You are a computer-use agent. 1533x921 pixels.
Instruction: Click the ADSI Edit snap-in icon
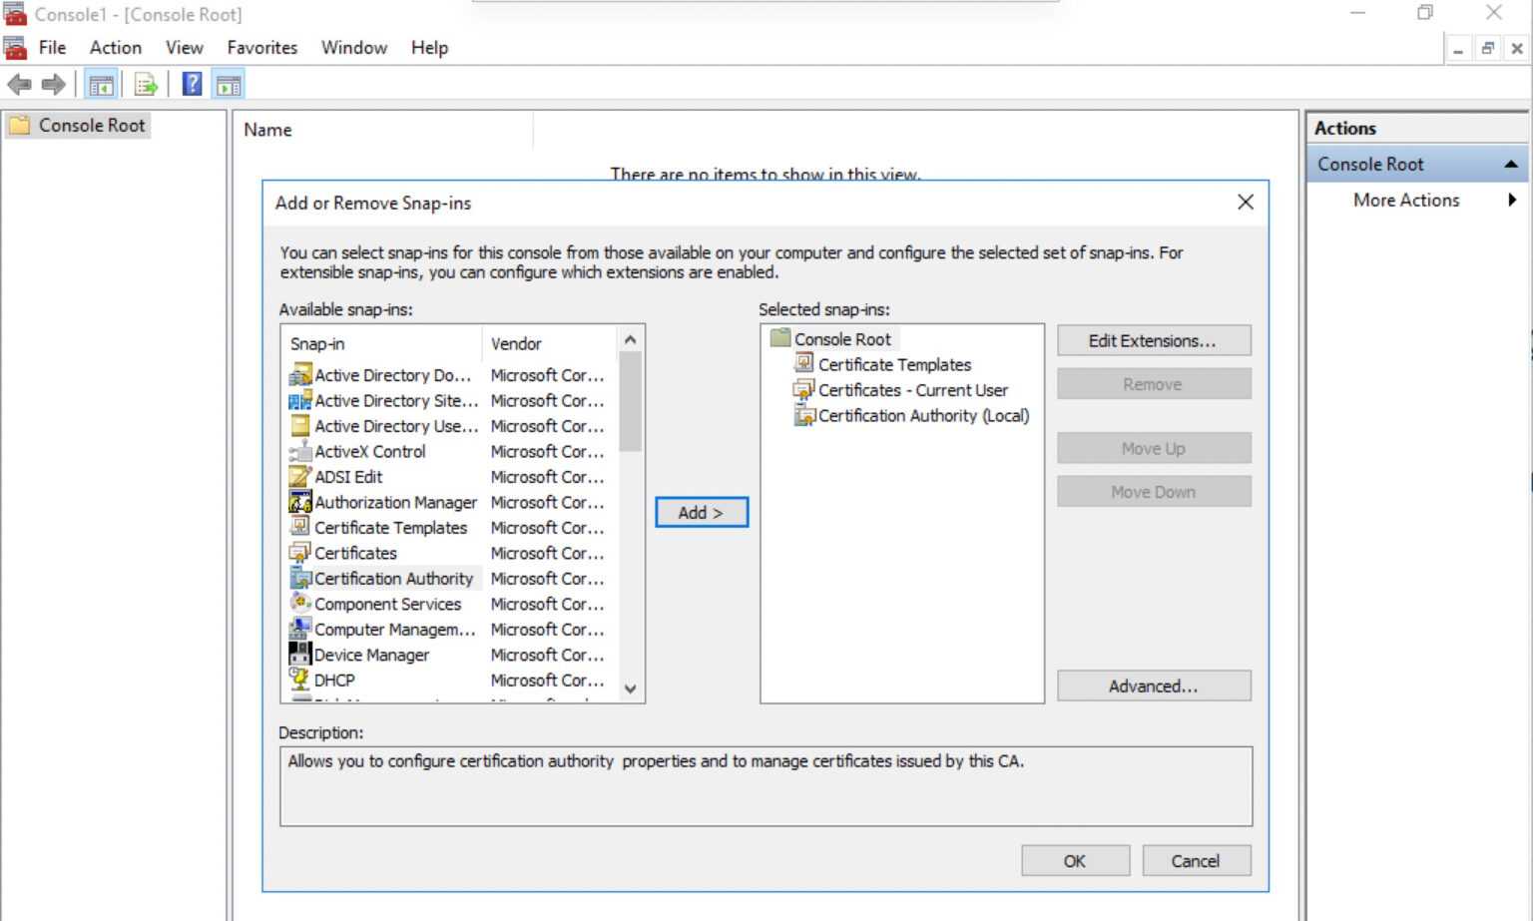[x=300, y=477]
